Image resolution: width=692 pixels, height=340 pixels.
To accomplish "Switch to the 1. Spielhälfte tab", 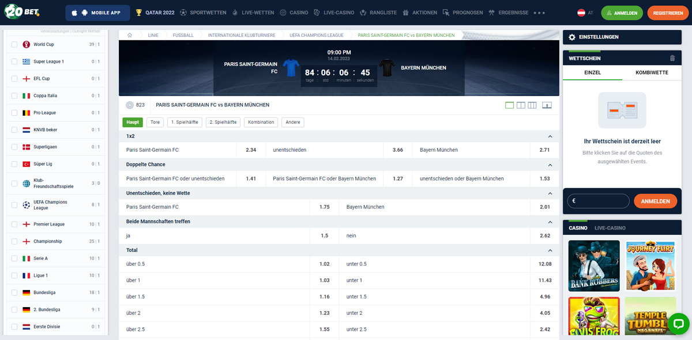I will [185, 122].
